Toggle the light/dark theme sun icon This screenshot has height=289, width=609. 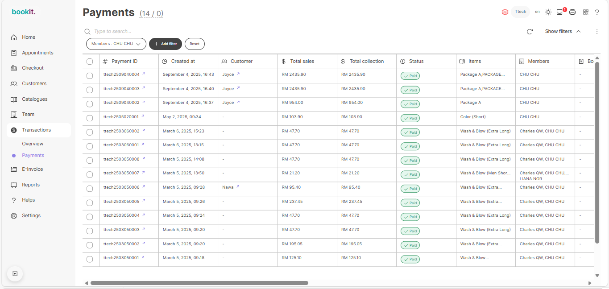[x=548, y=12]
